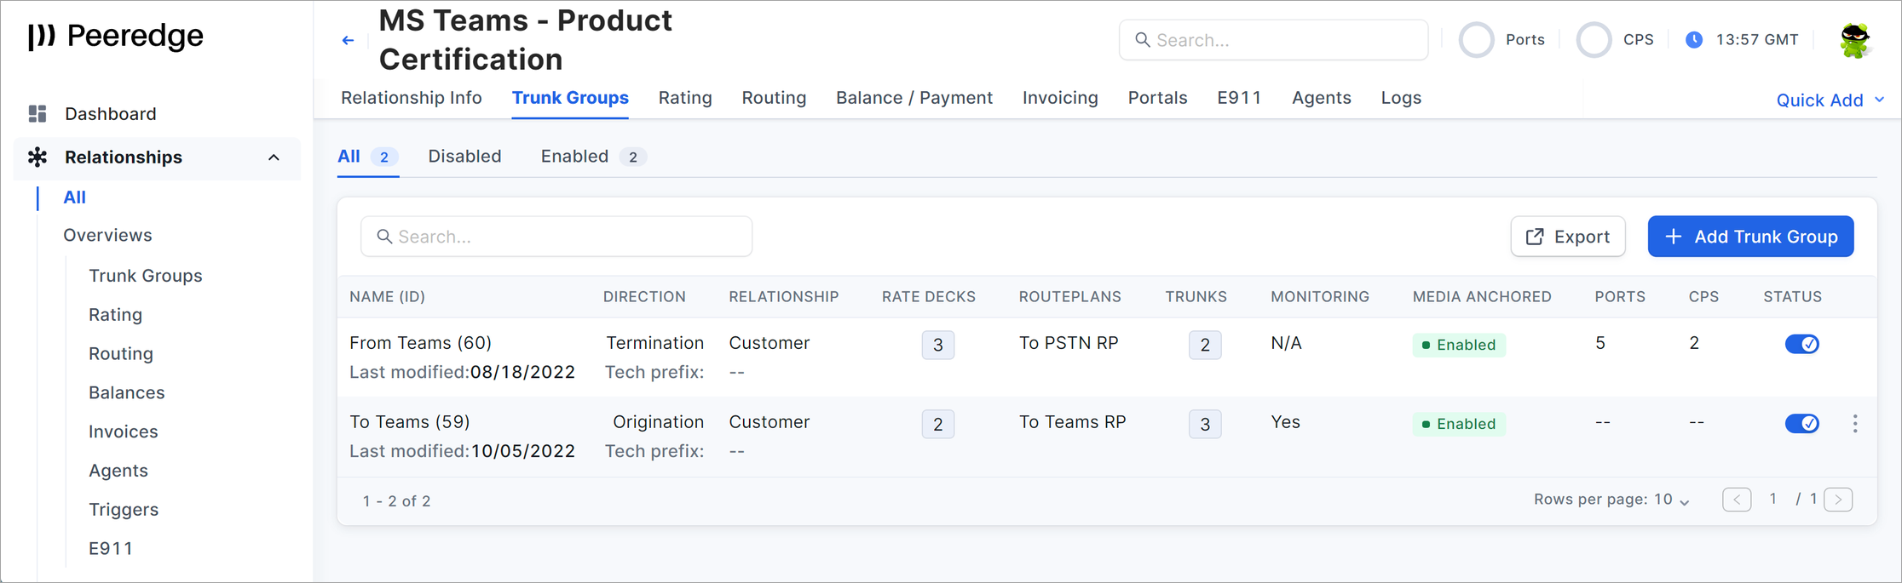The width and height of the screenshot is (1902, 583).
Task: Click Enabled media badge for From Teams
Action: click(1459, 345)
